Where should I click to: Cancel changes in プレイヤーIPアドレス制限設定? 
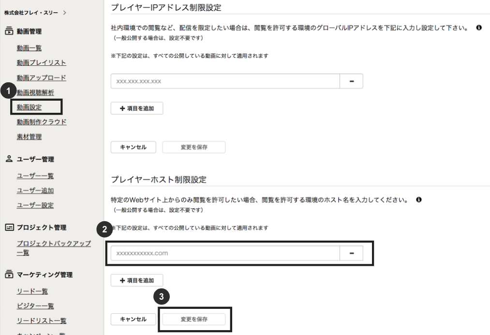click(x=133, y=147)
